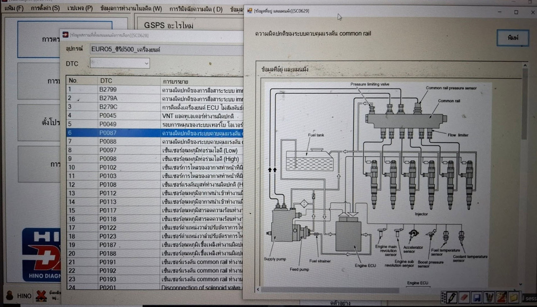Click the EURO5 อุปกรณ์ field
Image resolution: width=537 pixels, height=307 pixels.
[x=167, y=49]
